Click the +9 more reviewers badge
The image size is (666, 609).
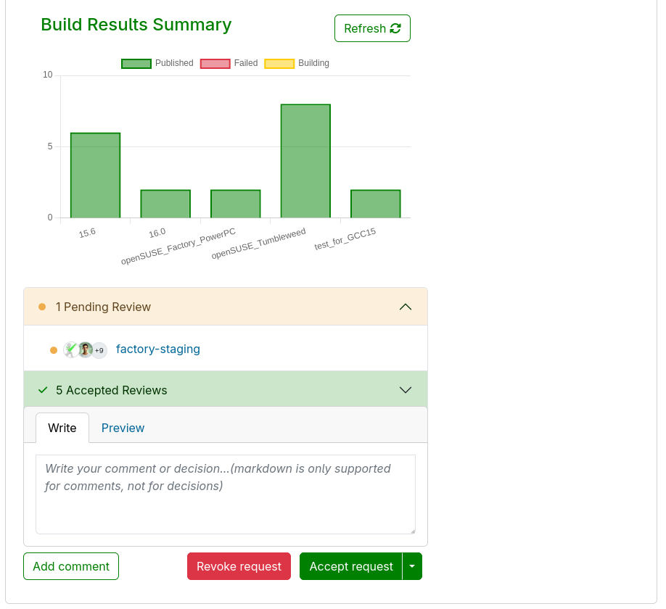(x=99, y=350)
